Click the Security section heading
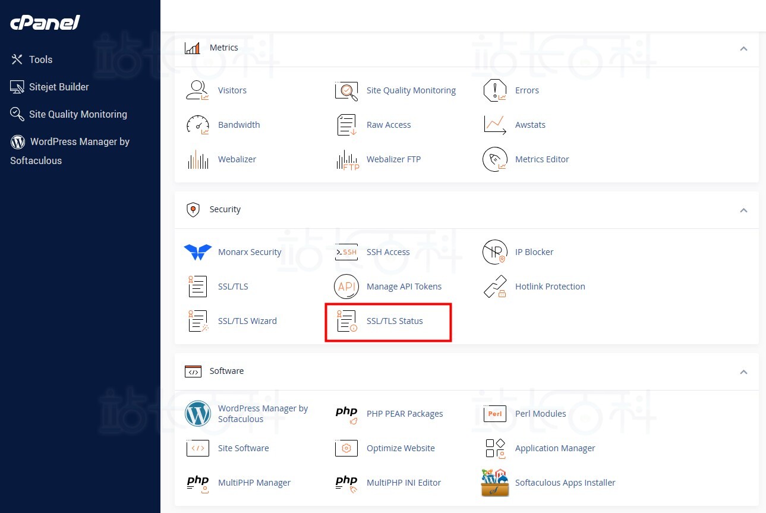Image resolution: width=766 pixels, height=513 pixels. pos(225,209)
